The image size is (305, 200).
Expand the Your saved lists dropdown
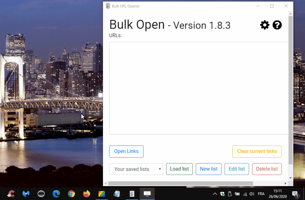point(136,169)
